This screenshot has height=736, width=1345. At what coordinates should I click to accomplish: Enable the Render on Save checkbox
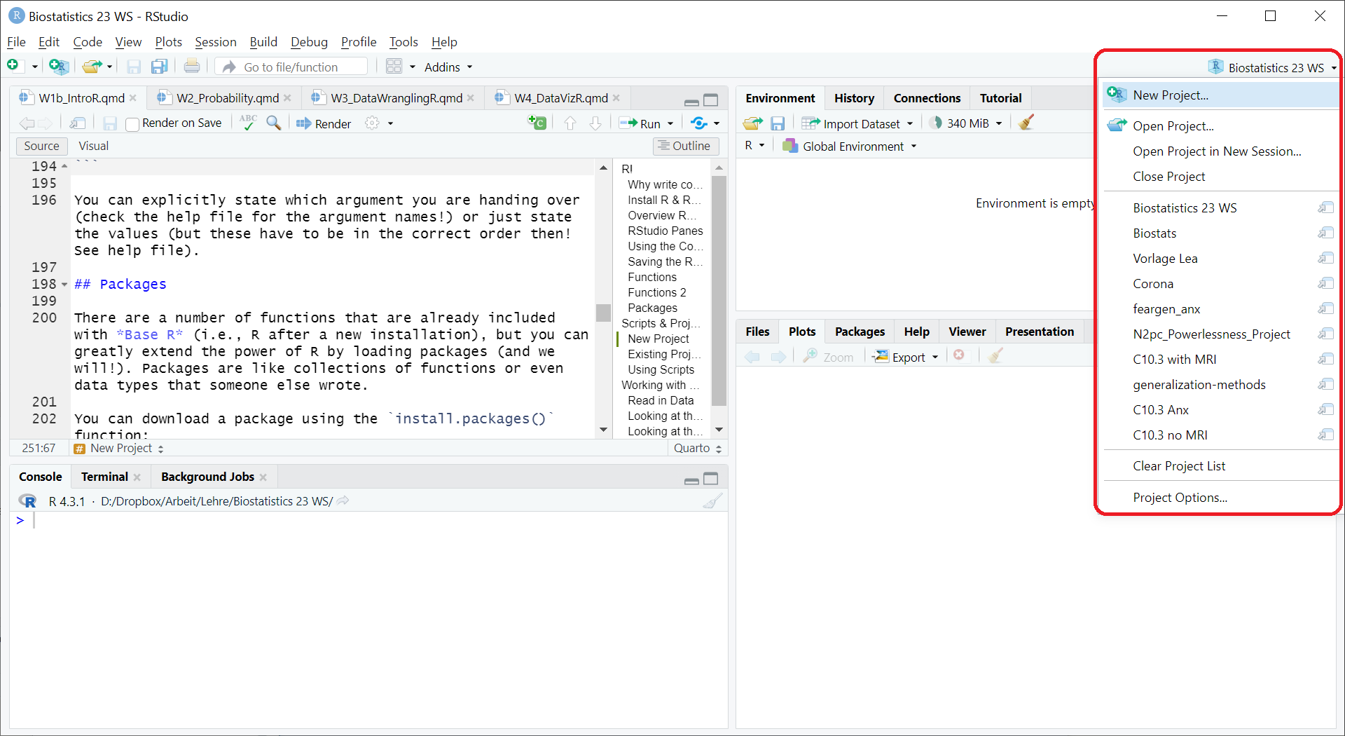[x=132, y=124]
